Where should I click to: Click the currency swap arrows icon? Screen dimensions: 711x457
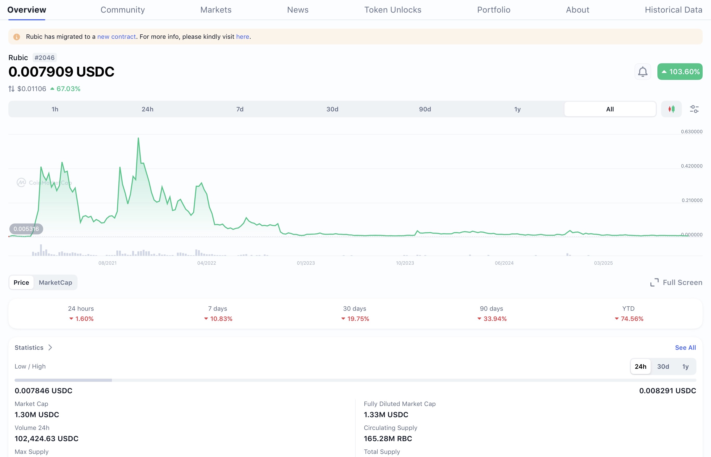[x=11, y=89]
